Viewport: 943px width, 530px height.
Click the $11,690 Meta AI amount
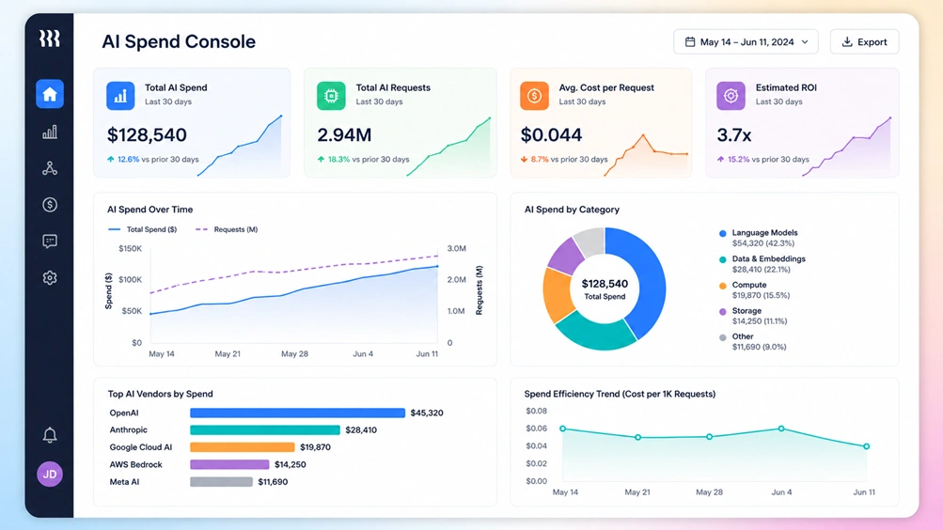pos(273,482)
